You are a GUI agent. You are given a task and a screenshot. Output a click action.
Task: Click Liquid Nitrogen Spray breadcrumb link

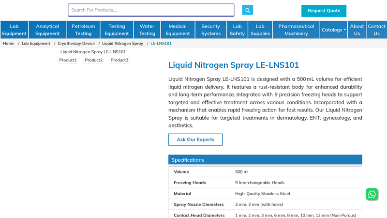122,44
